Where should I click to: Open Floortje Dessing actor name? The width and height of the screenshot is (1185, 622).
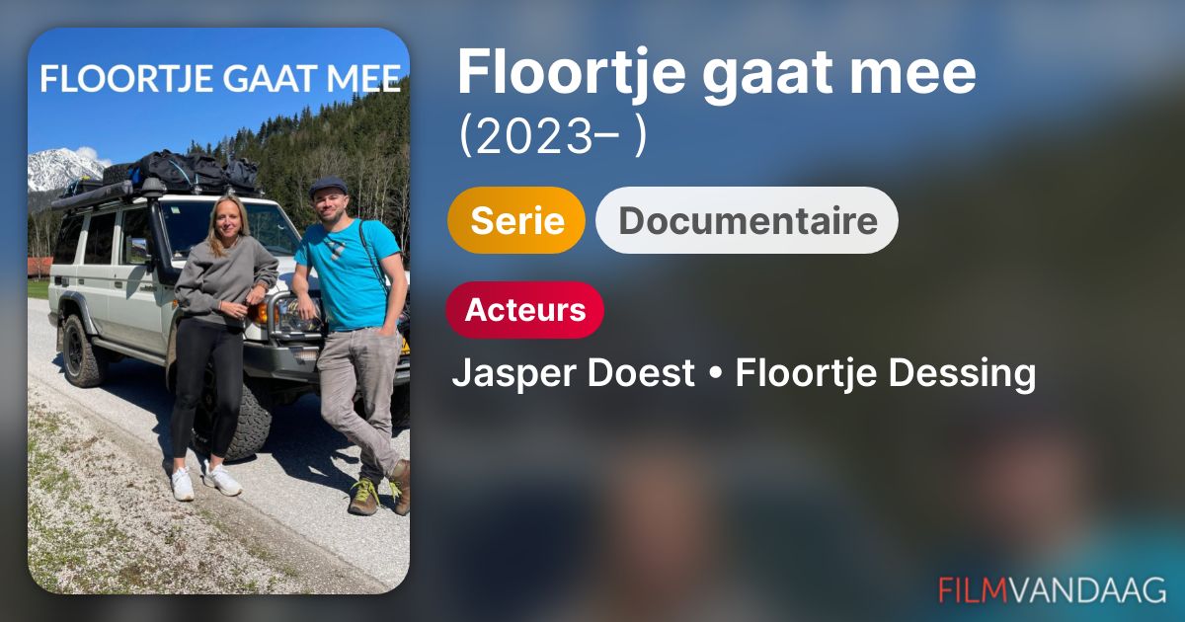pos(885,374)
